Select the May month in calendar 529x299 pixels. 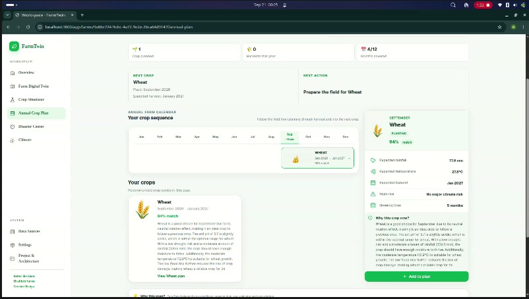tap(216, 137)
